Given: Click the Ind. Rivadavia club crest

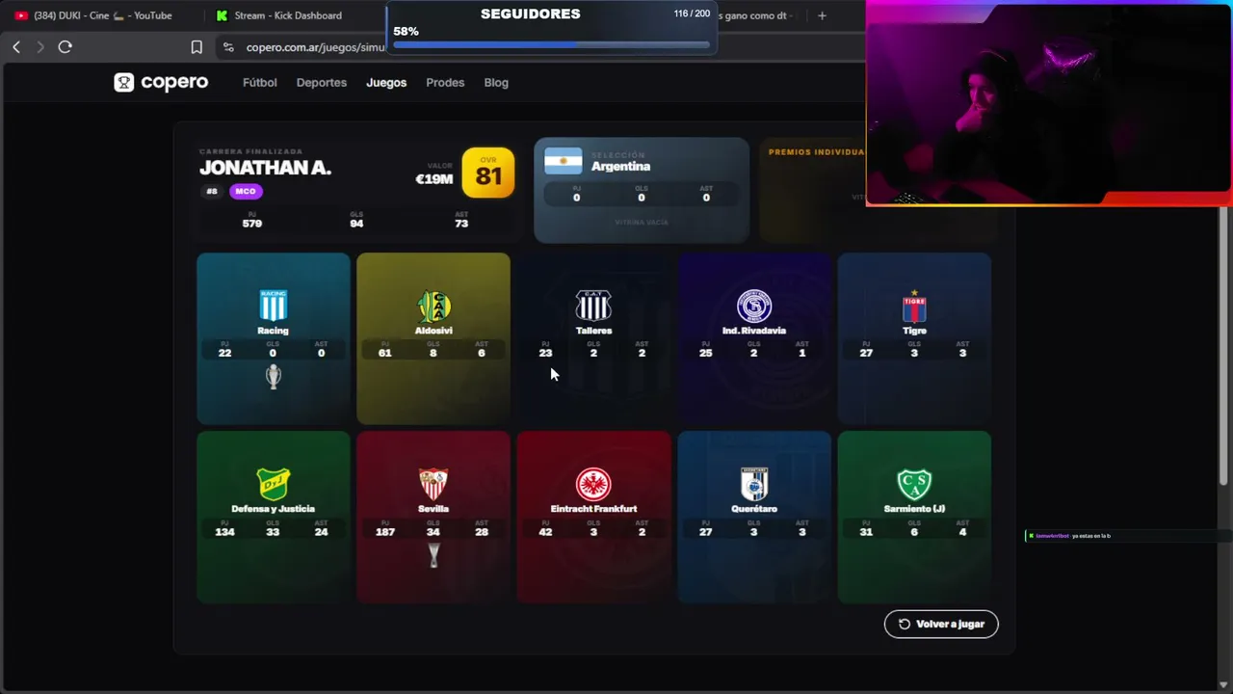Looking at the screenshot, I should 754,306.
